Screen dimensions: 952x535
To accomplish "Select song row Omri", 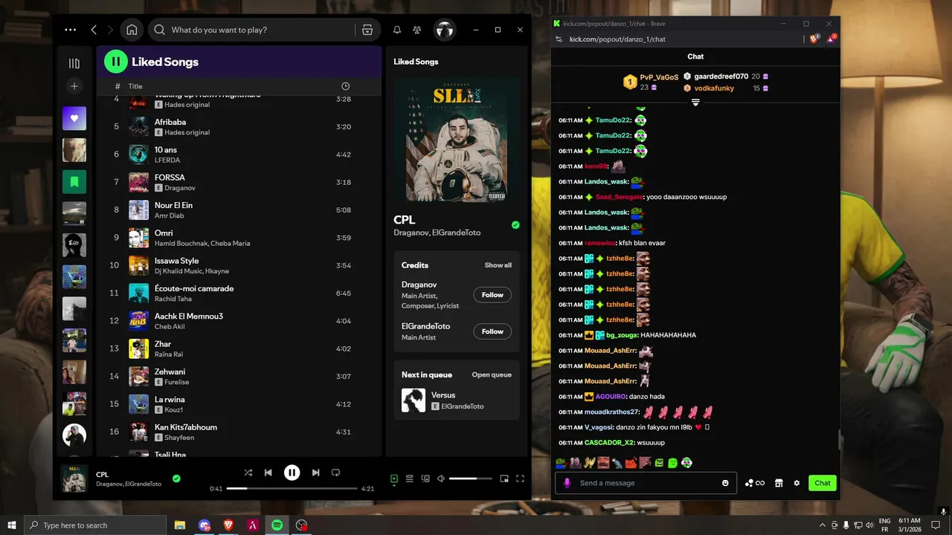I will click(x=239, y=238).
